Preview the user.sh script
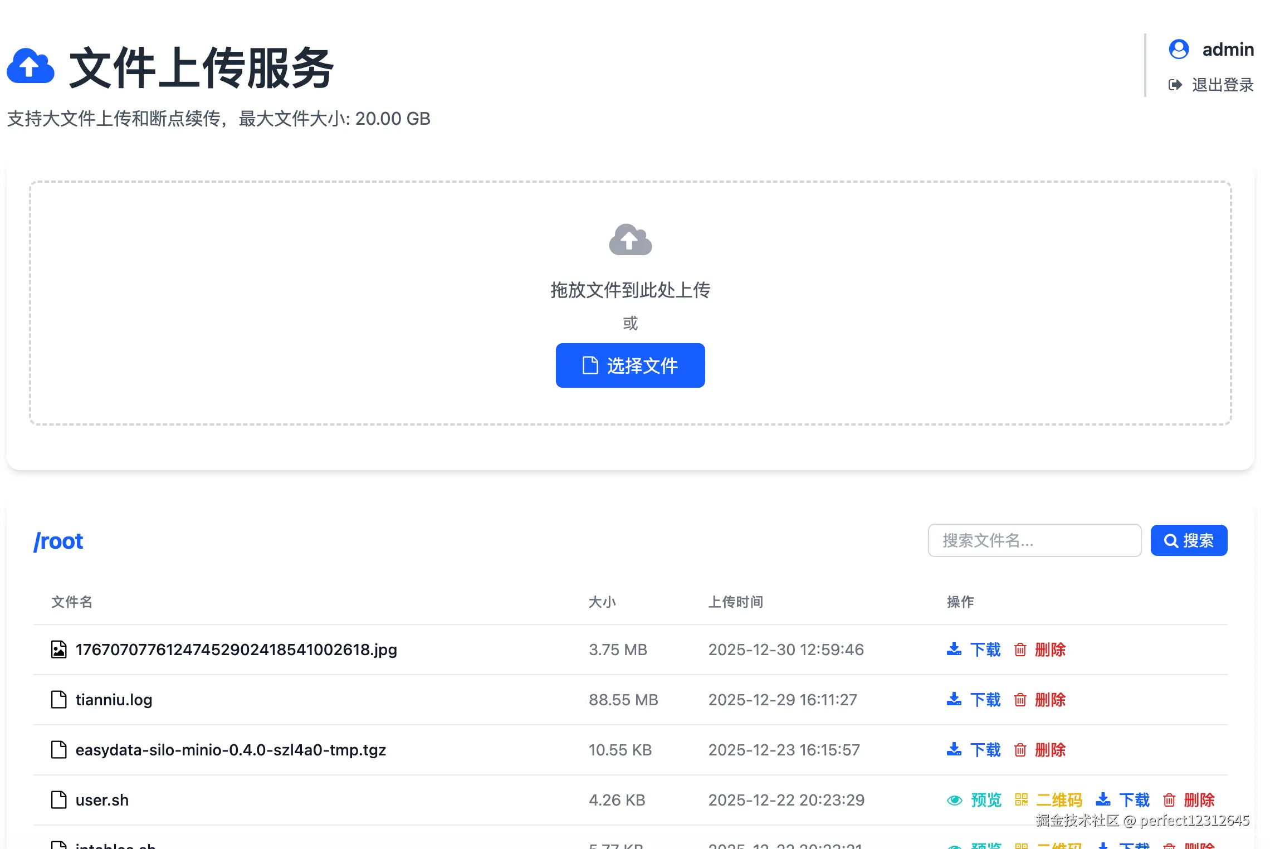Viewport: 1270px width, 849px height. point(985,800)
